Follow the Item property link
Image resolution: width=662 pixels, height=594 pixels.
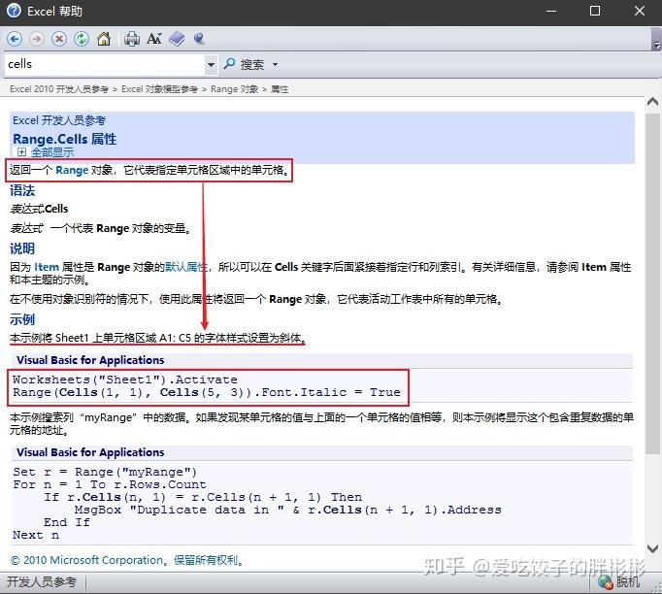(47, 267)
